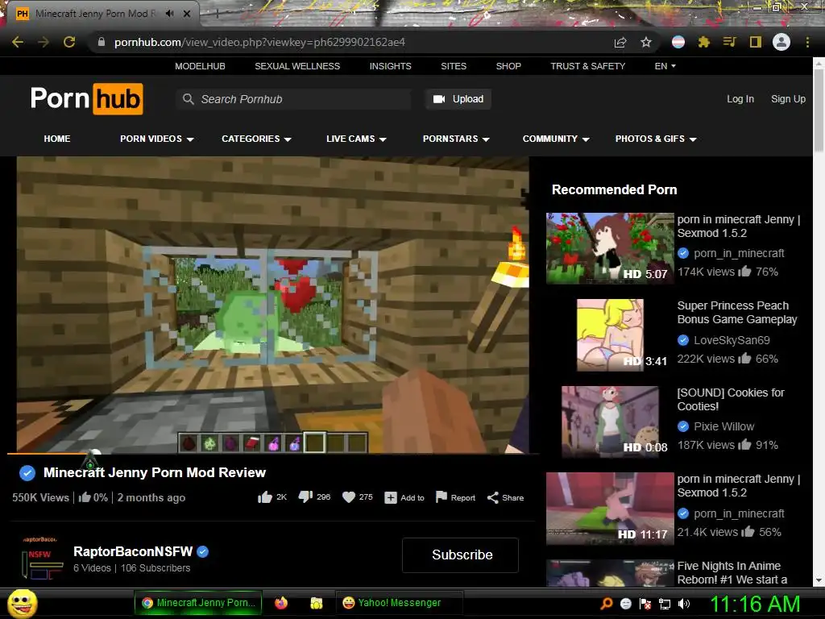Screen dimensions: 825x619
Task: Click the scrollbar down arrow
Action: click(x=819, y=580)
